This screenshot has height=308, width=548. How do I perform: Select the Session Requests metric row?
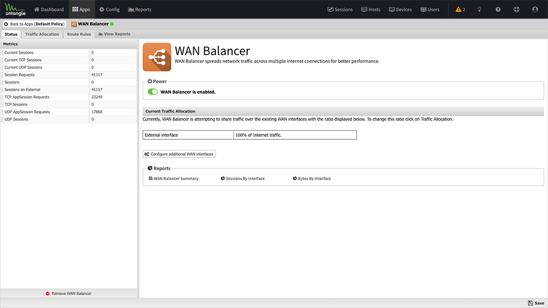point(69,75)
